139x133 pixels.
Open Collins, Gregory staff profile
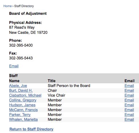(23, 100)
